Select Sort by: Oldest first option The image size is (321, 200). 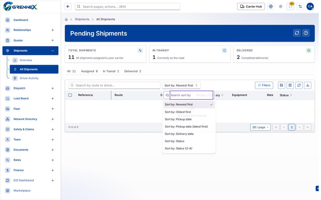coord(189,112)
